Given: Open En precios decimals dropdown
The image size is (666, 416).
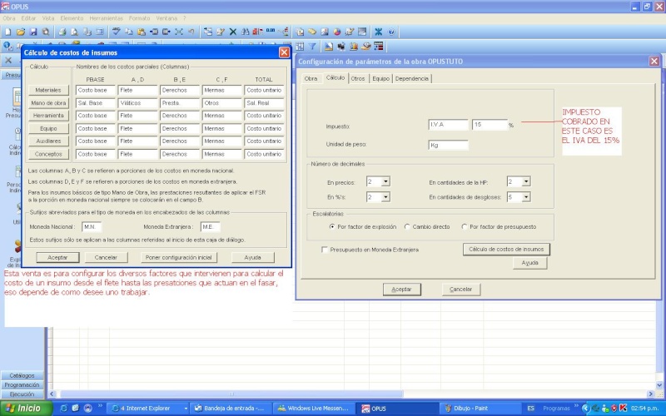Looking at the screenshot, I should pos(385,181).
